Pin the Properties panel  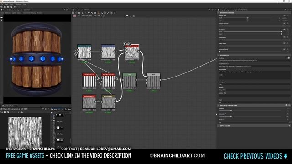pos(285,10)
